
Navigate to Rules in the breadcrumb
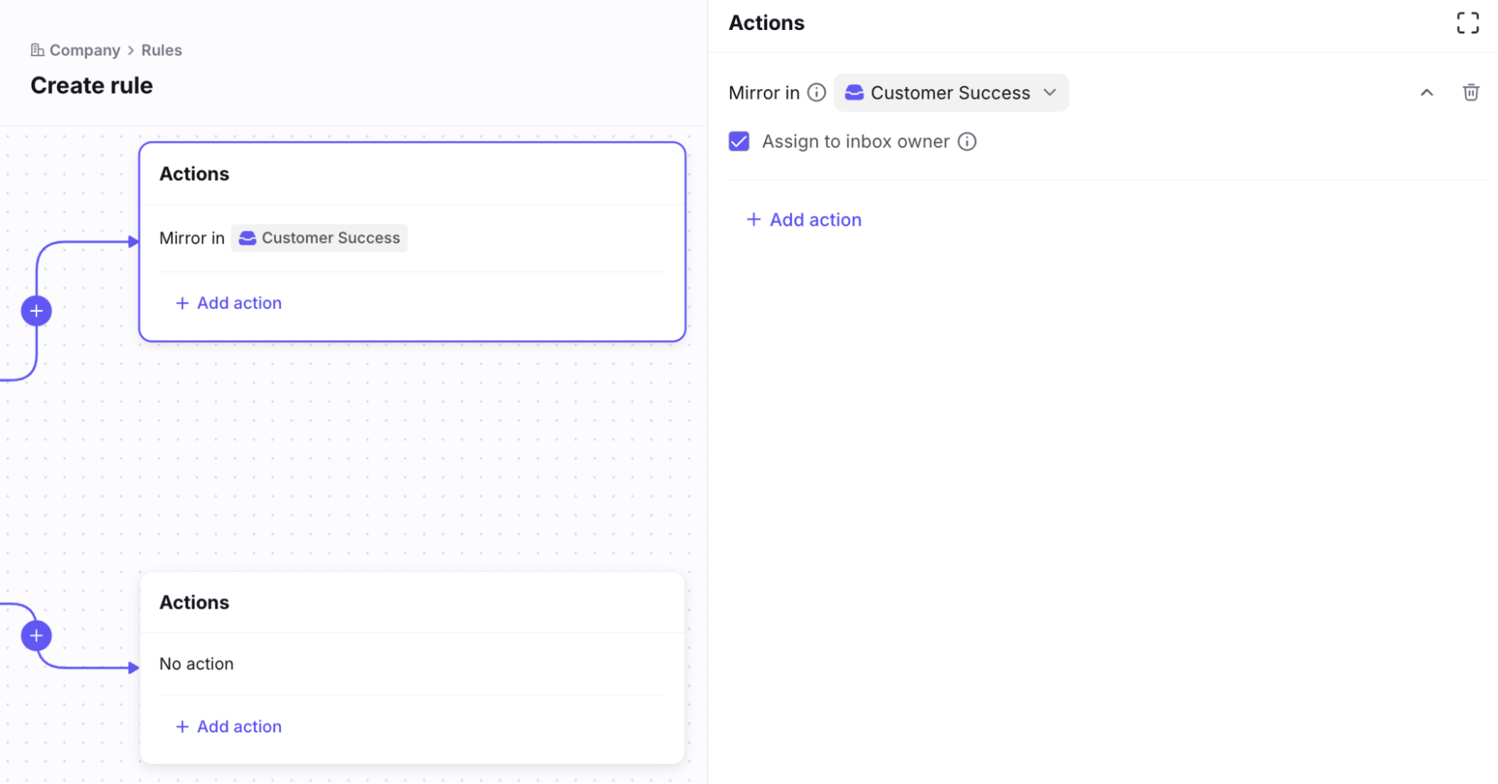(x=161, y=50)
